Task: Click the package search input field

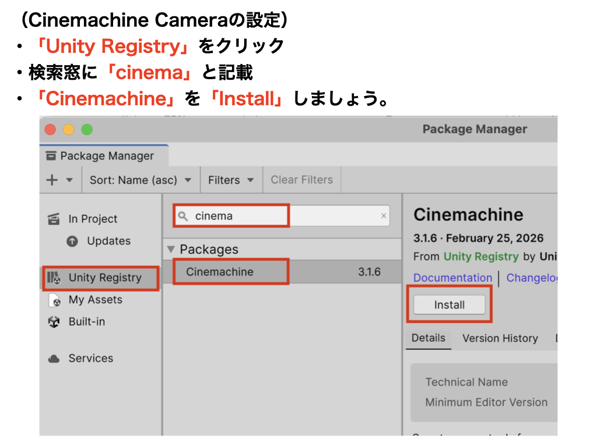Action: [x=280, y=216]
